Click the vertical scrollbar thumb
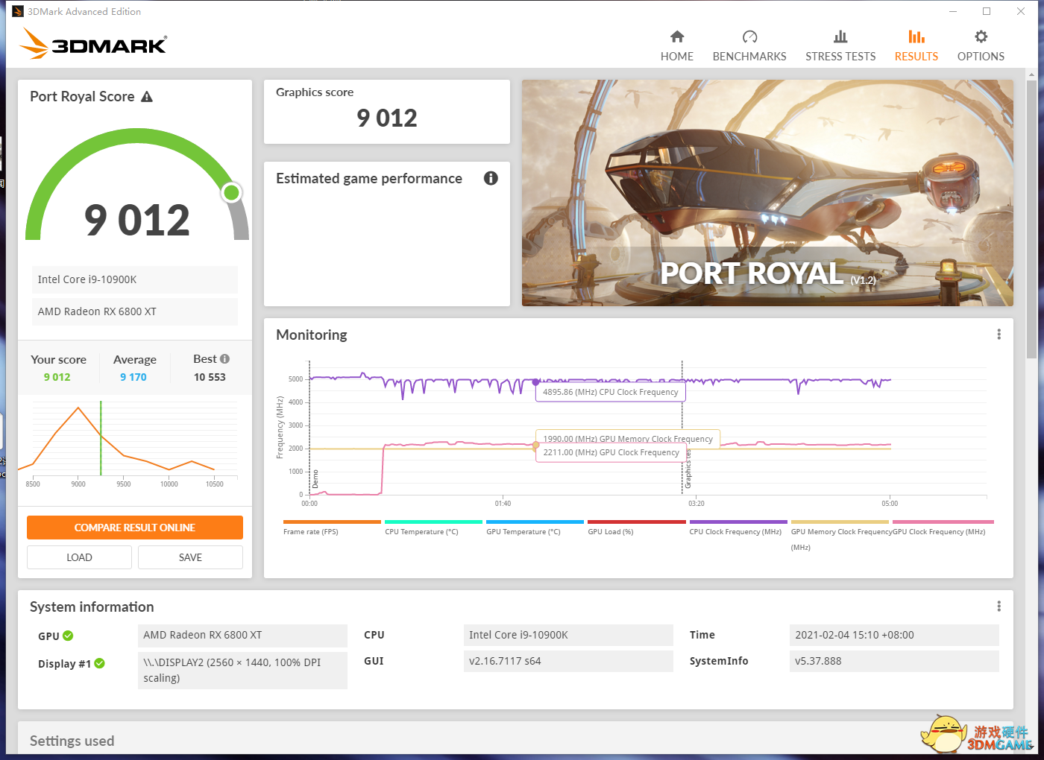 point(1031,220)
